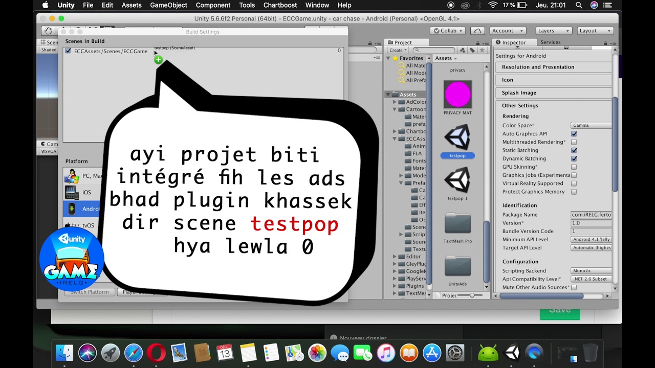Click the cloud services icon button
The width and height of the screenshot is (655, 368).
(477, 31)
